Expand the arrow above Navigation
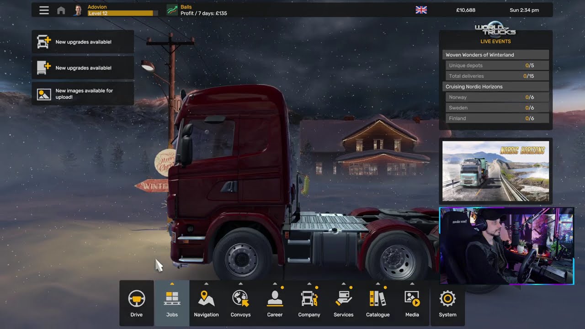Screen dimensions: 585x329 click(206, 284)
